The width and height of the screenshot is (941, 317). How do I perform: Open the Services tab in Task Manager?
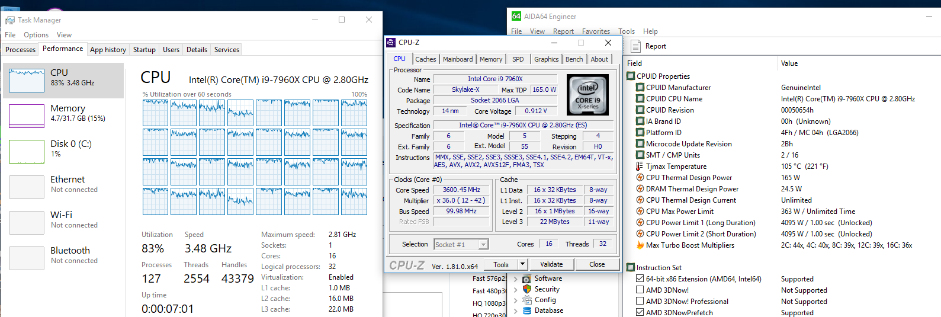(227, 50)
